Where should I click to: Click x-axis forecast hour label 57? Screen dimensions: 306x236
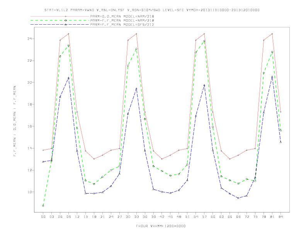coord(204,217)
